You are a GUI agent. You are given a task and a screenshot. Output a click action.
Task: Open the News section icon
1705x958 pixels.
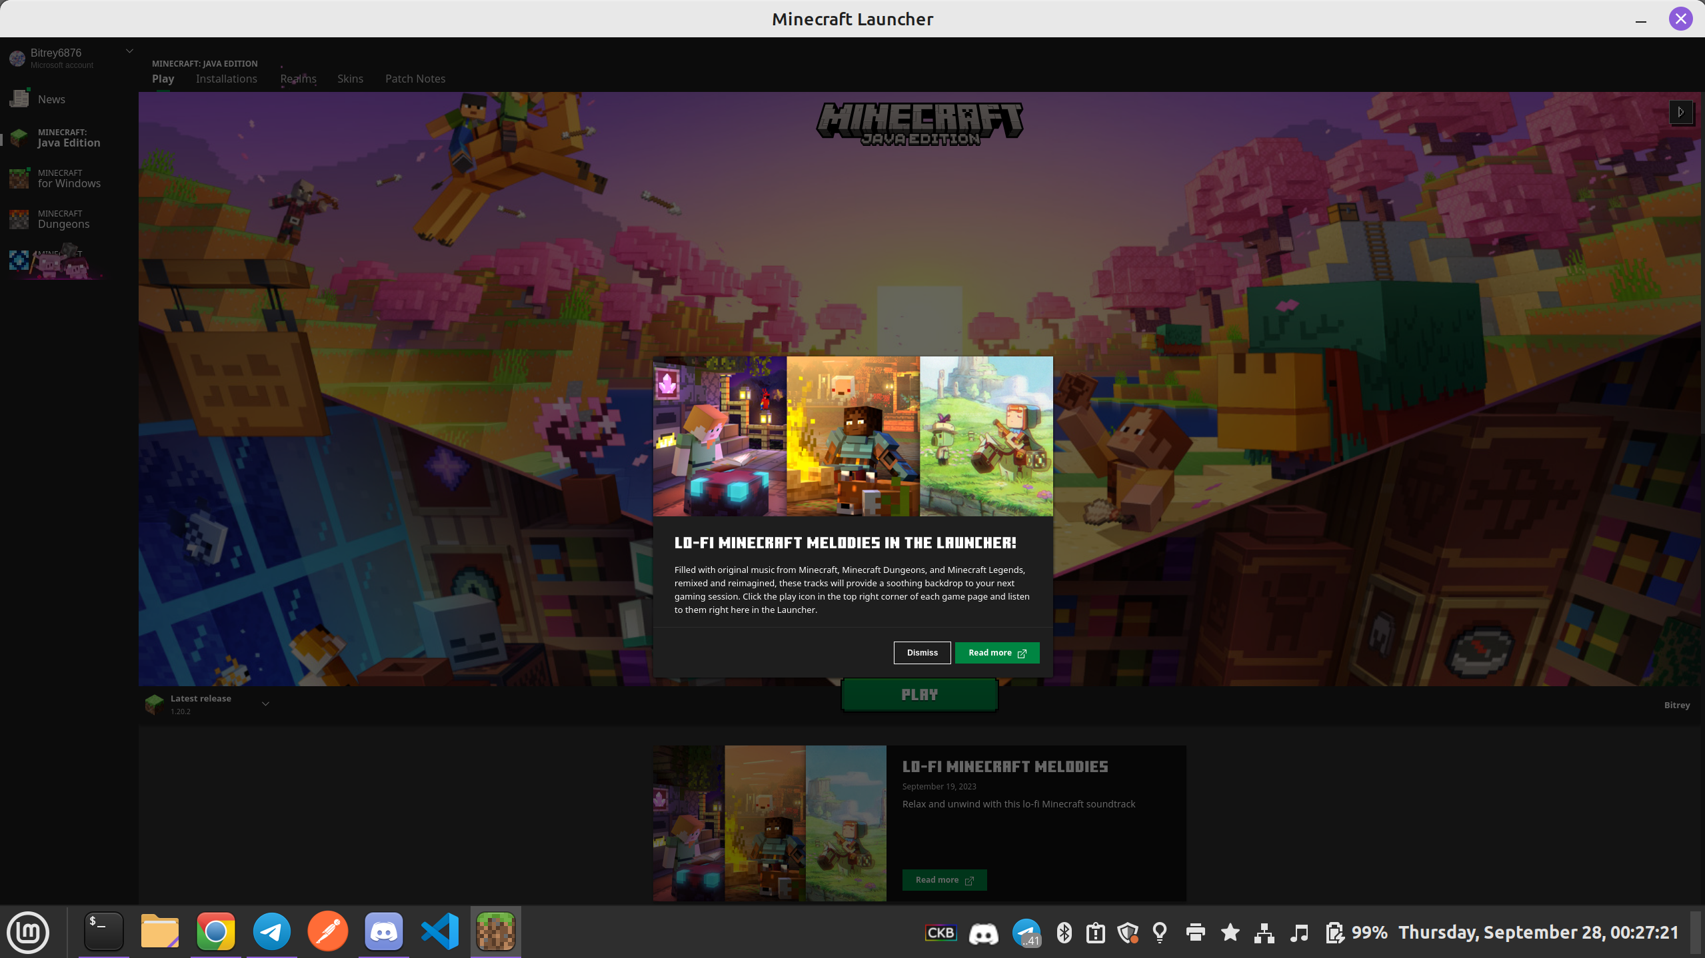point(19,99)
